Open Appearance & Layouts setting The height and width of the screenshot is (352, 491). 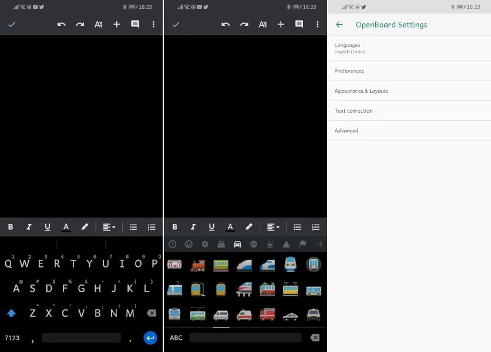pyautogui.click(x=409, y=91)
